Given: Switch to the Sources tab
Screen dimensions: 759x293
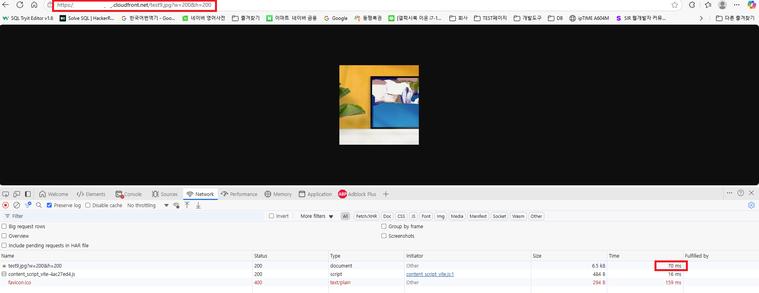Looking at the screenshot, I should pyautogui.click(x=165, y=194).
